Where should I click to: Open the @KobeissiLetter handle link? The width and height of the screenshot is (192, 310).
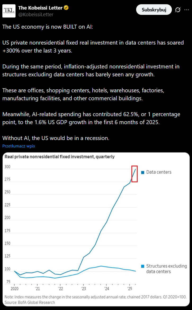[x=35, y=15]
